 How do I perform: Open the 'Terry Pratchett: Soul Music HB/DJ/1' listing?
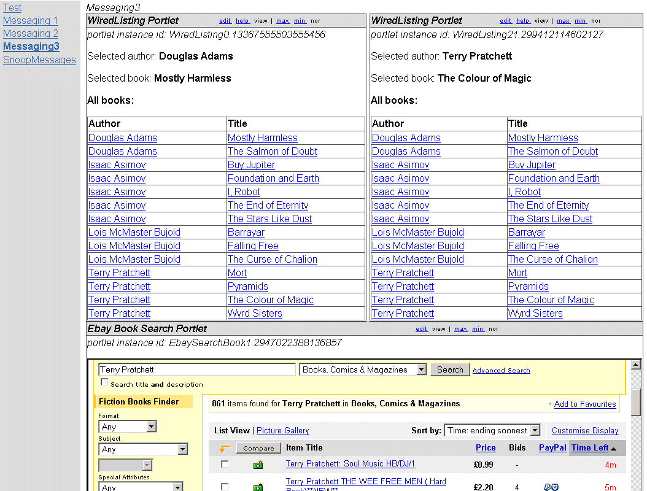[x=351, y=464]
